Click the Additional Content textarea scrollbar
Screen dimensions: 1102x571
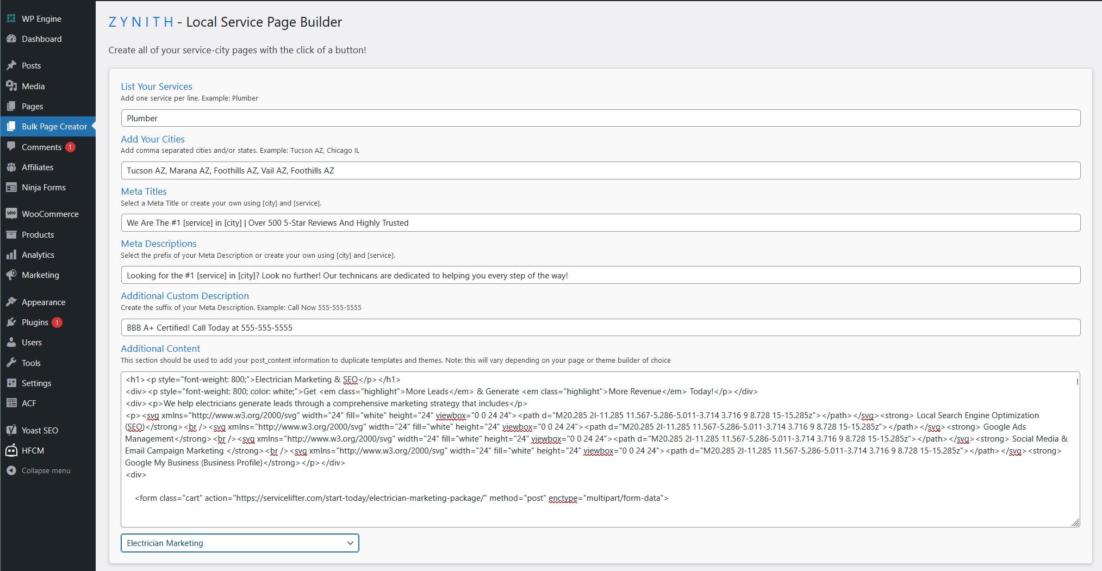1076,382
